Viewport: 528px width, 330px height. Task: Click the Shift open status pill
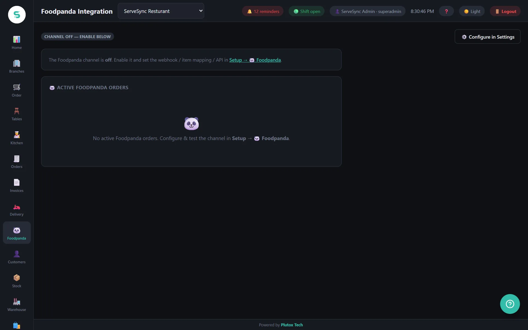click(x=307, y=11)
